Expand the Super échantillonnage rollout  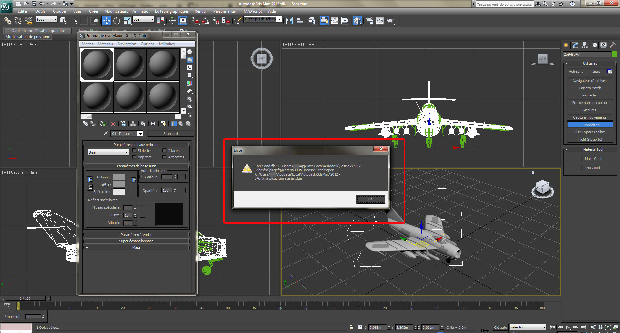[x=136, y=241]
